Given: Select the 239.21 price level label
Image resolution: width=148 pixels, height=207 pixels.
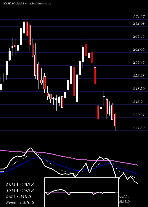Looking at the screenshot, I should 139,115.
